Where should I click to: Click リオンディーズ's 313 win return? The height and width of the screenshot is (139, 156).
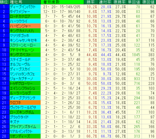pyautogui.click(x=137, y=136)
